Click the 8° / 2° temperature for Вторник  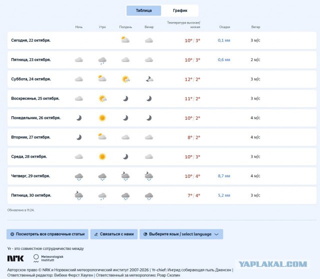click(x=194, y=137)
